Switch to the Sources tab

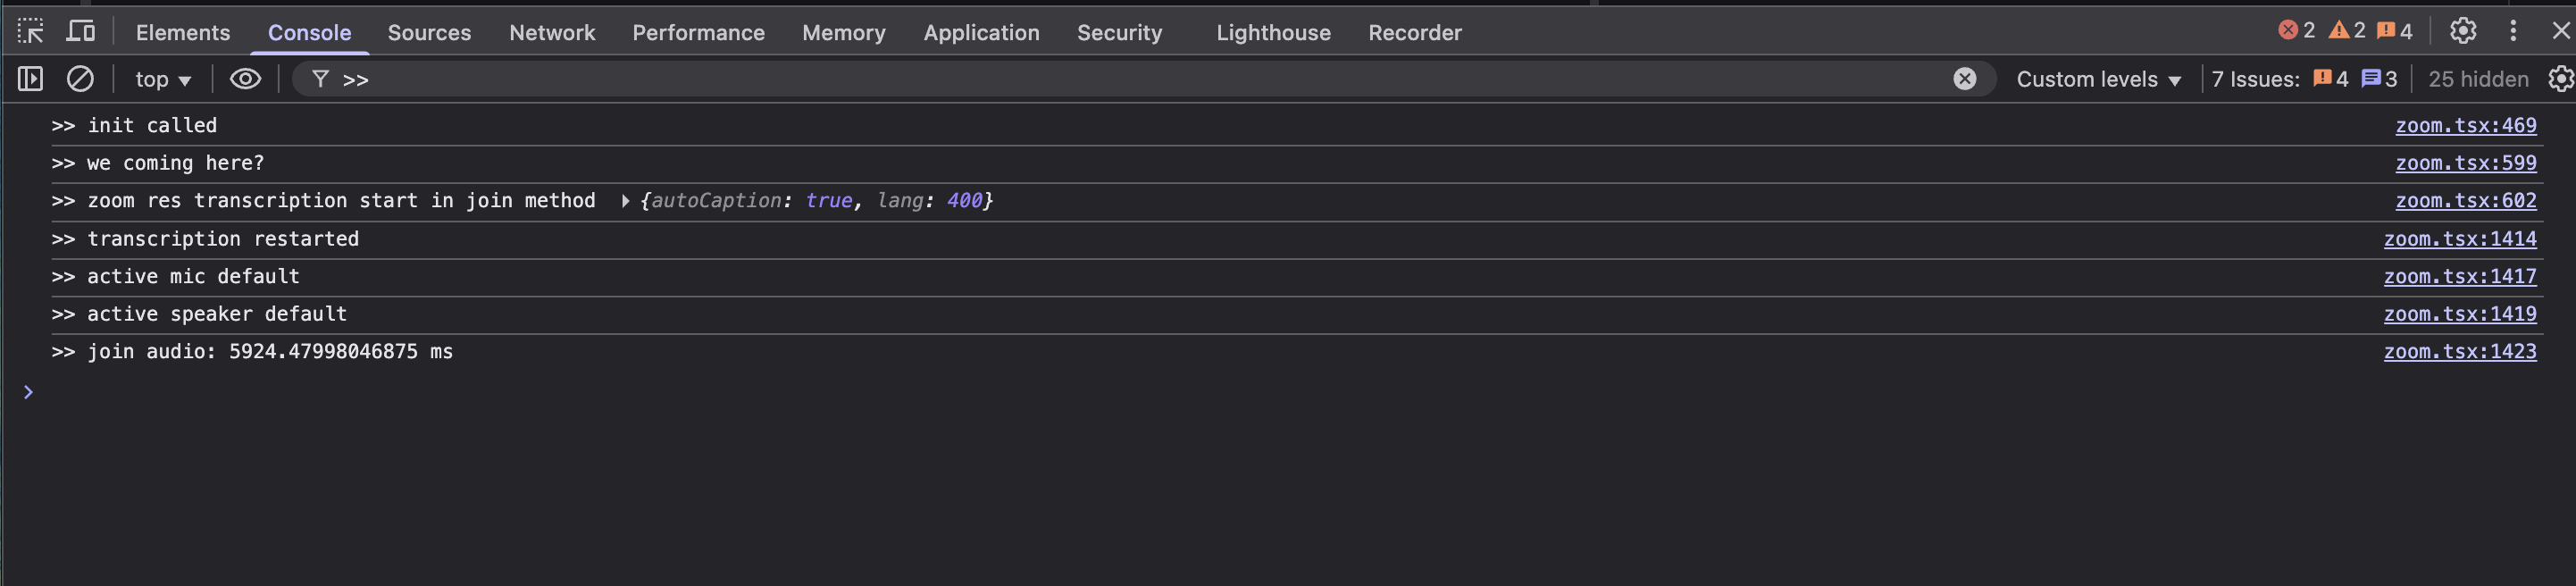click(x=429, y=32)
